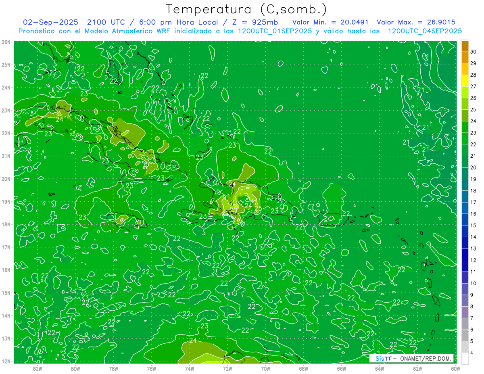Select the white swatch below the 4 label
Viewport: 484px width, 374px height.
point(465,358)
